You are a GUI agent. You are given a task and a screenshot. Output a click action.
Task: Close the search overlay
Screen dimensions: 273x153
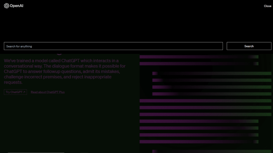pos(267,6)
